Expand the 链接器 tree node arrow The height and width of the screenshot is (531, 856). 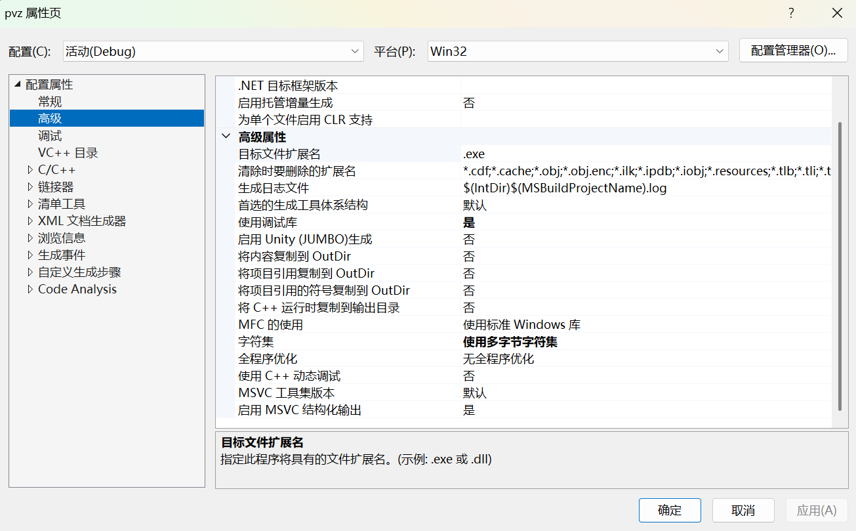point(30,187)
